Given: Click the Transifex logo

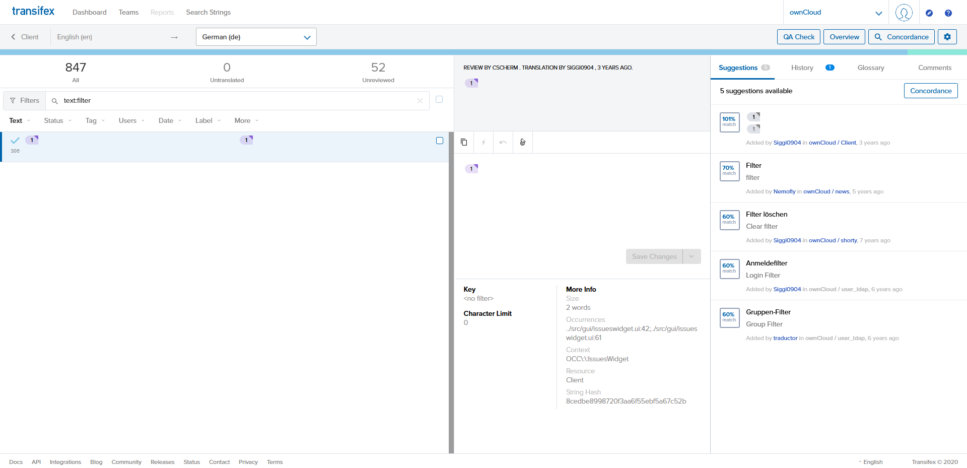Looking at the screenshot, I should tap(33, 11).
